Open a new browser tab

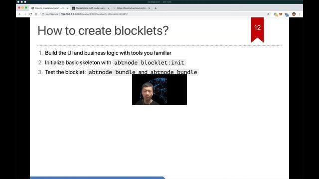pos(156,8)
